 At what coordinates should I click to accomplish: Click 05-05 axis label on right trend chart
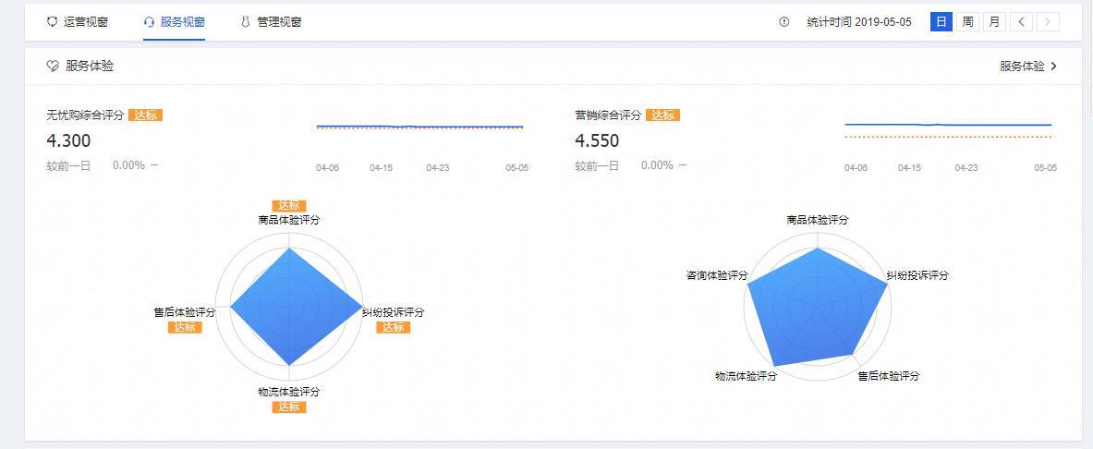(1046, 168)
